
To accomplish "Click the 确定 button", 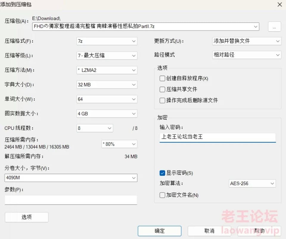I will (160, 231).
